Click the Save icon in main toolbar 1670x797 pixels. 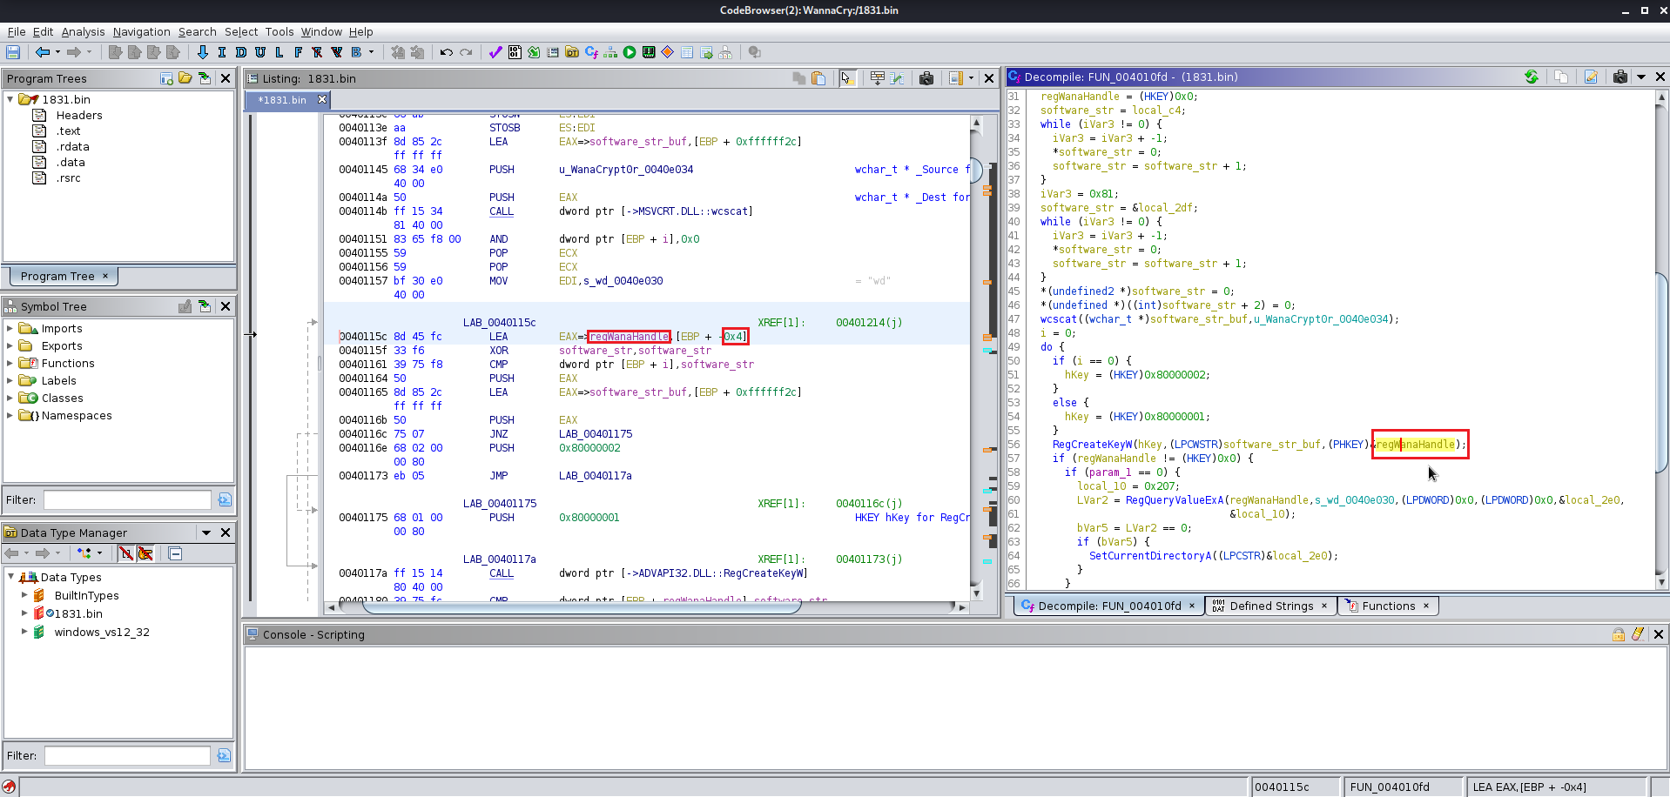click(x=13, y=52)
